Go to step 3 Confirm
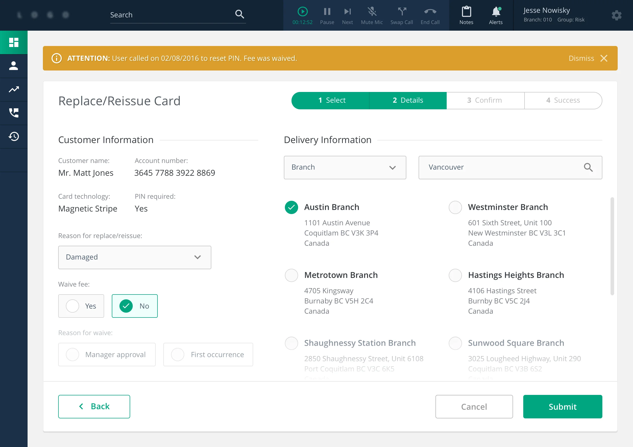This screenshot has width=633, height=447. (x=485, y=100)
